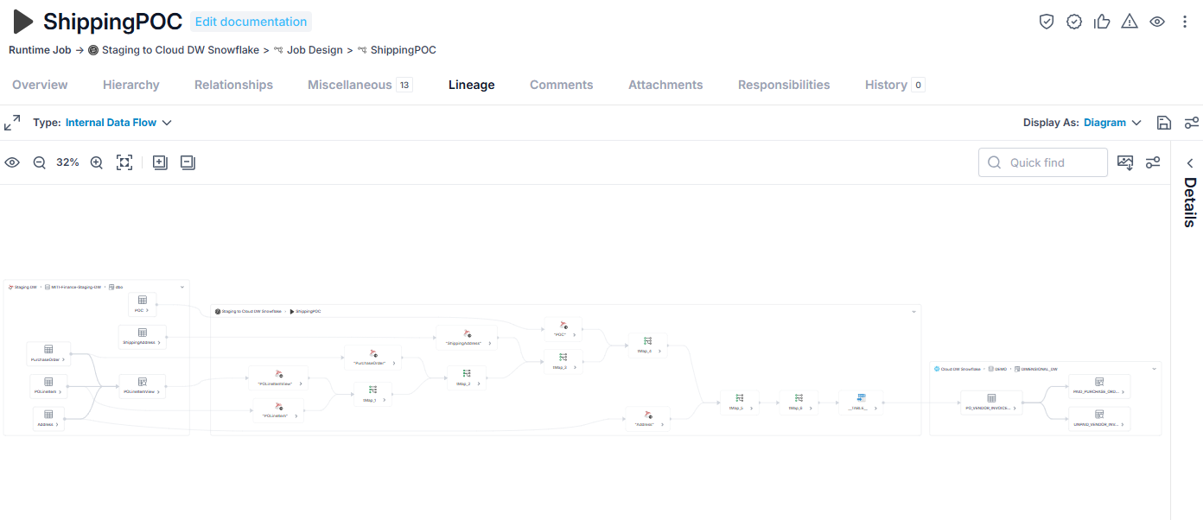The width and height of the screenshot is (1203, 520).
Task: Open Job Design breadcrumb link
Action: [x=315, y=50]
